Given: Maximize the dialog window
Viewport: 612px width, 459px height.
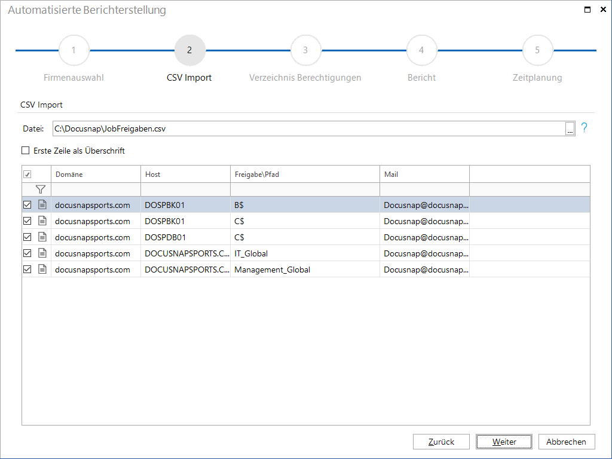Looking at the screenshot, I should tap(587, 10).
